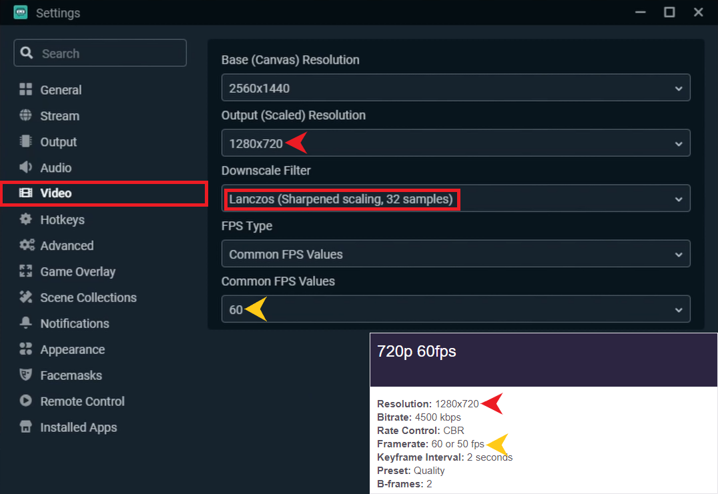Open Facemasks settings

[71, 375]
